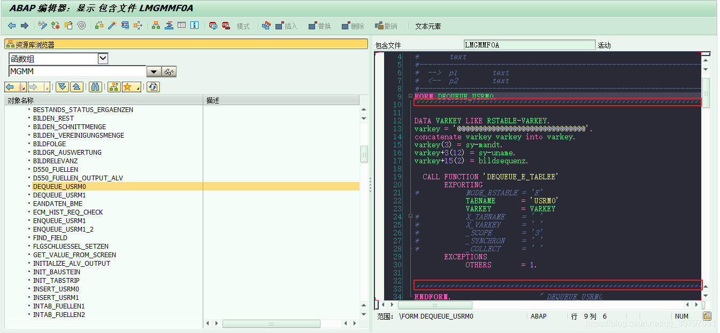This screenshot has width=720, height=333.
Task: Collapse the comment block at line 24
Action: pyautogui.click(x=410, y=217)
